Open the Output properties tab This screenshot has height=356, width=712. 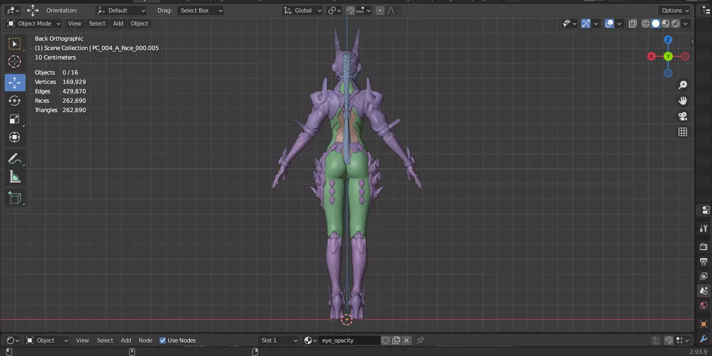click(704, 261)
